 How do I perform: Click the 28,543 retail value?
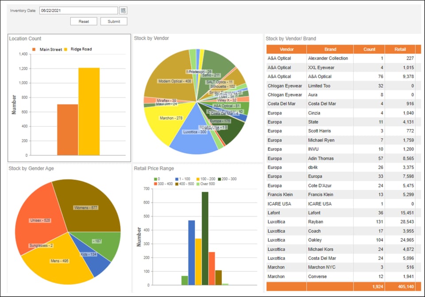pos(407,222)
